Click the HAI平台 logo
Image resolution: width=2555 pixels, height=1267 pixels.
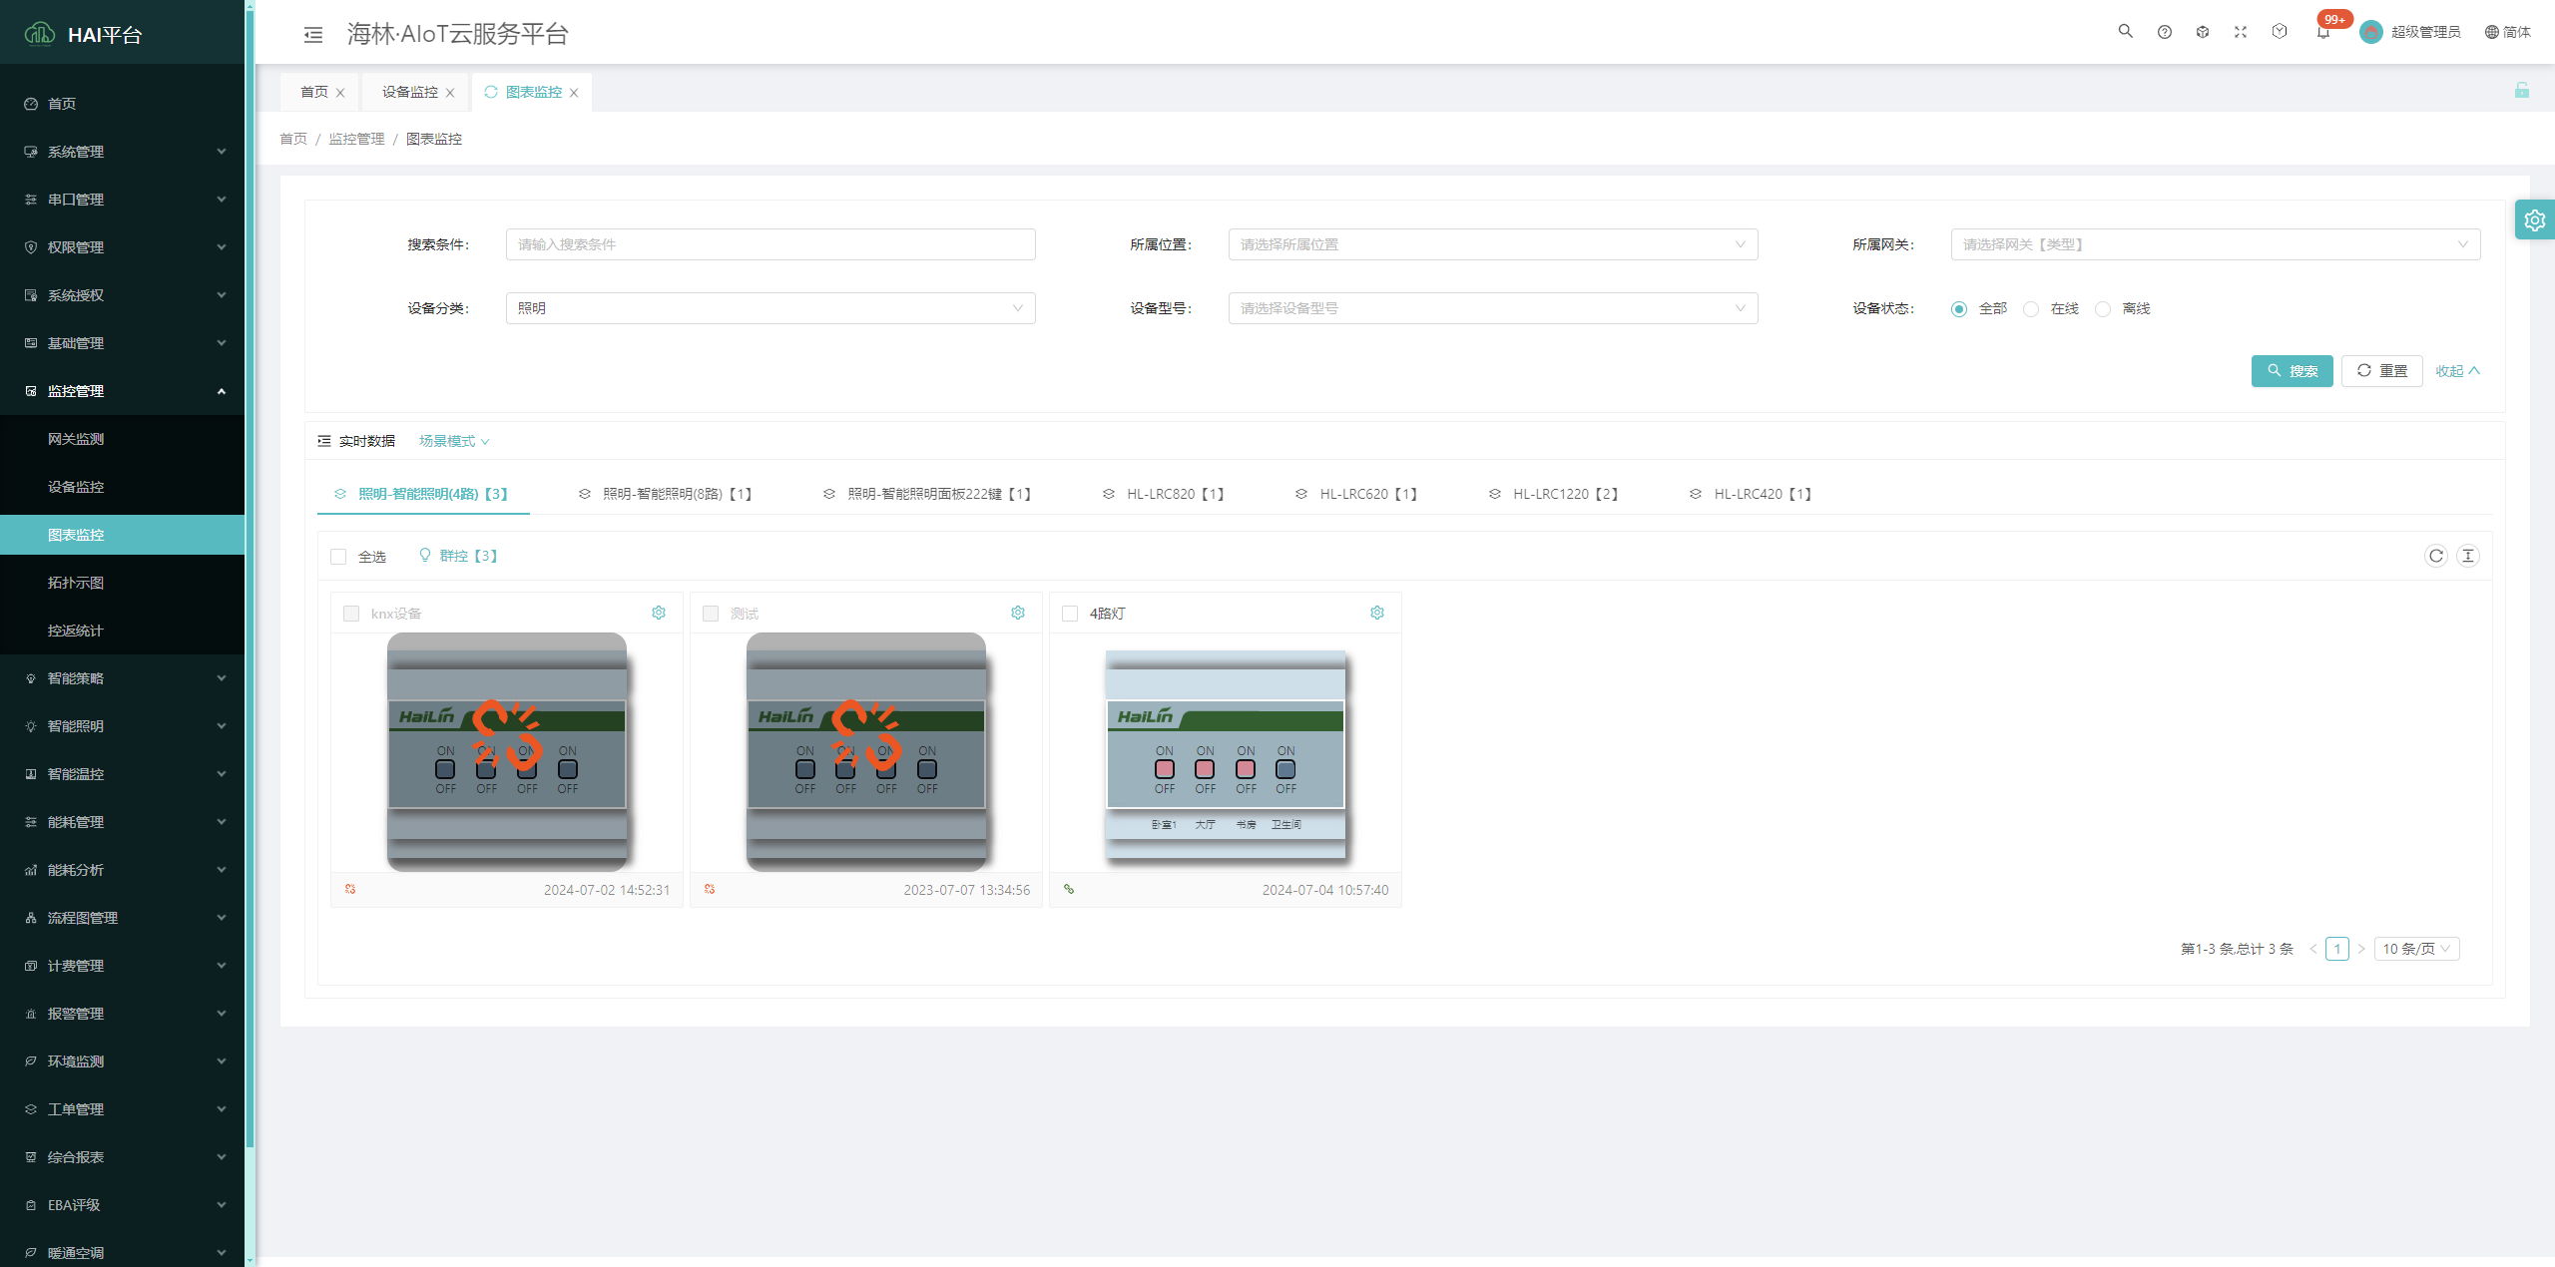(x=84, y=34)
